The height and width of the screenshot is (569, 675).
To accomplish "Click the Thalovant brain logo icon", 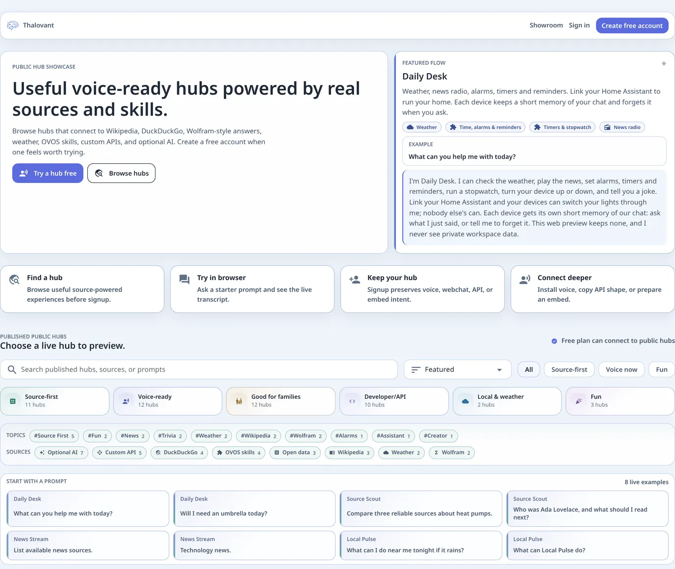I will [13, 26].
